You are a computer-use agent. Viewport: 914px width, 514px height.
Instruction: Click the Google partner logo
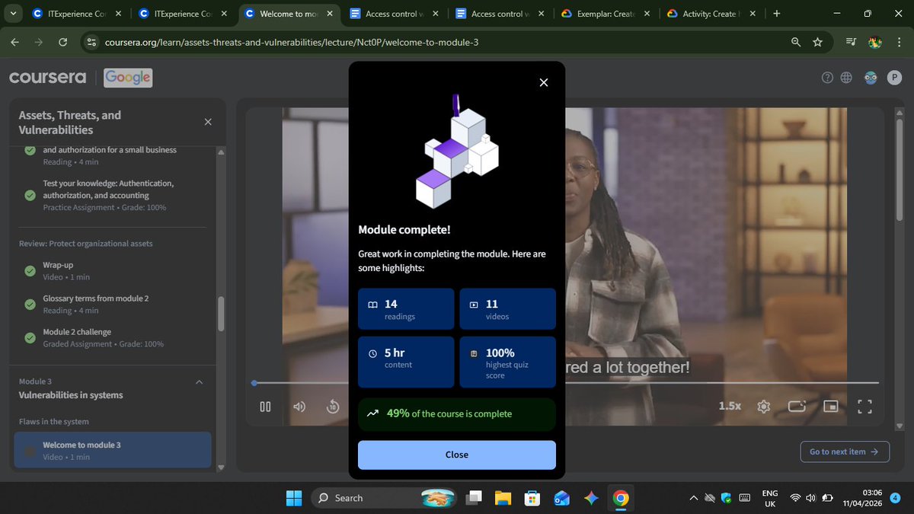[x=128, y=78]
